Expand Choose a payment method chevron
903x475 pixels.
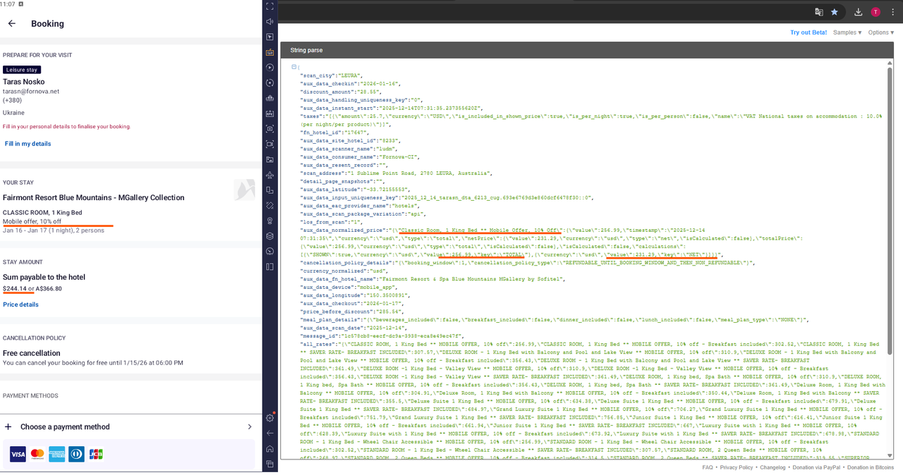click(249, 426)
